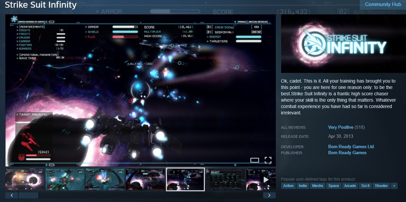
Task: Click the review count (518)
Action: [x=360, y=127]
